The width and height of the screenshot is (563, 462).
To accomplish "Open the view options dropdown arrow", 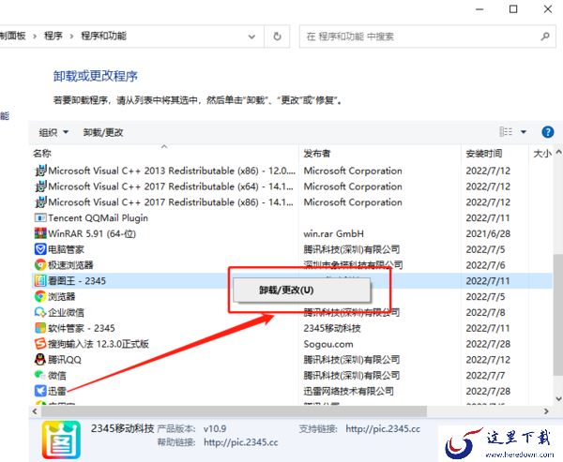I will coord(524,132).
